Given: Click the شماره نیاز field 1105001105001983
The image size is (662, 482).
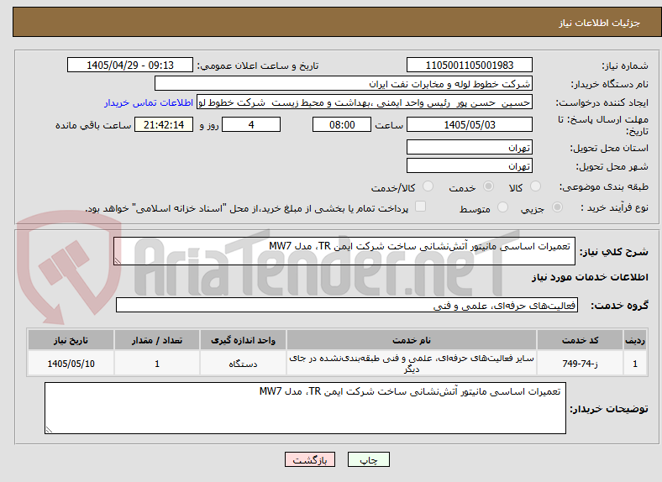Looking at the screenshot, I should (x=470, y=65).
